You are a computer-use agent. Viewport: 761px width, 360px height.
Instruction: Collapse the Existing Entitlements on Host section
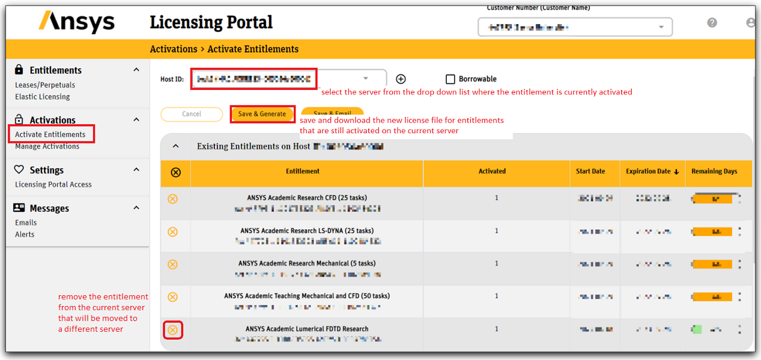tap(175, 146)
